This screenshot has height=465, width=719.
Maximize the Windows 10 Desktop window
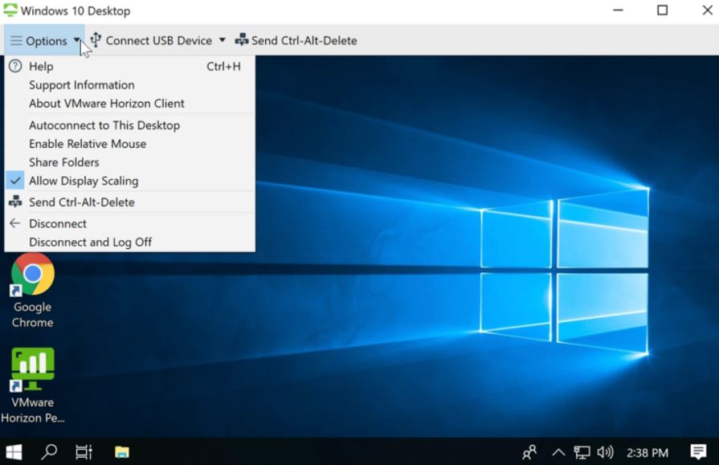tap(663, 10)
